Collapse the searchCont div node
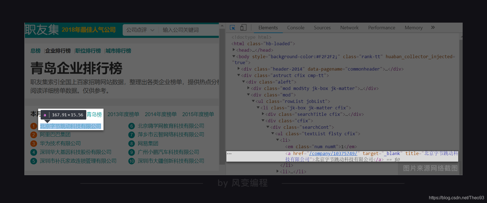The image size is (487, 203). point(268,127)
